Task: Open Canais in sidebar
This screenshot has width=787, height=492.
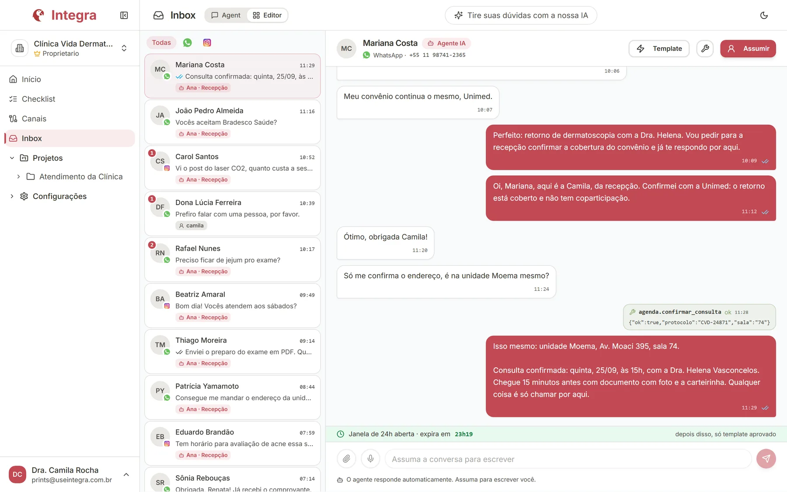Action: point(70,119)
